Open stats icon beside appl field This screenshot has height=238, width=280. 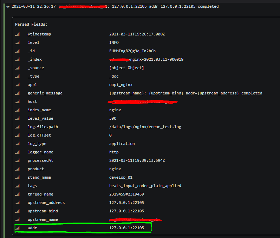coord(17,85)
